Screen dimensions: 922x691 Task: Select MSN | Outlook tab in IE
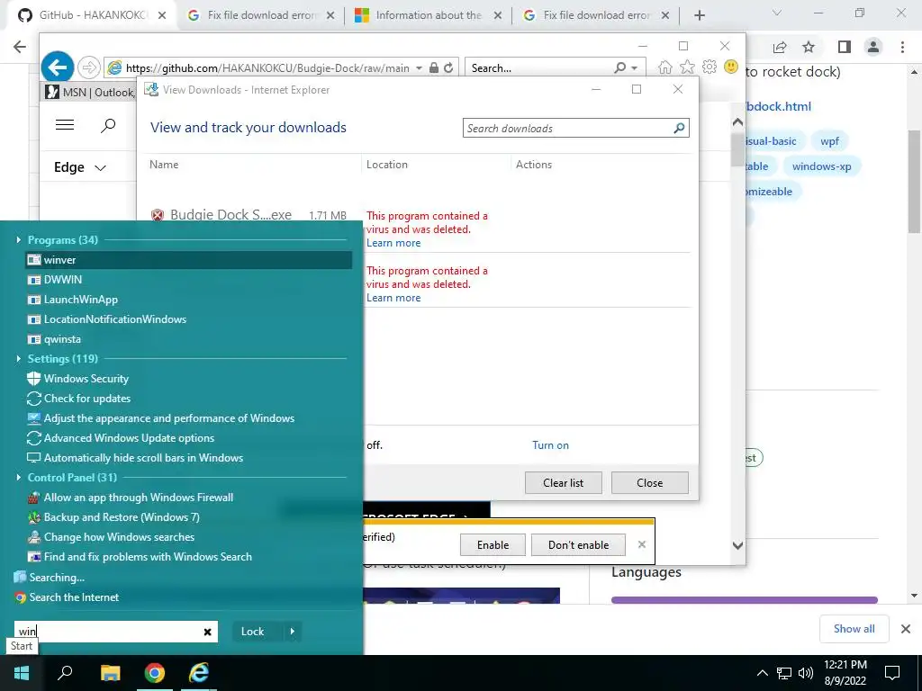coord(89,93)
